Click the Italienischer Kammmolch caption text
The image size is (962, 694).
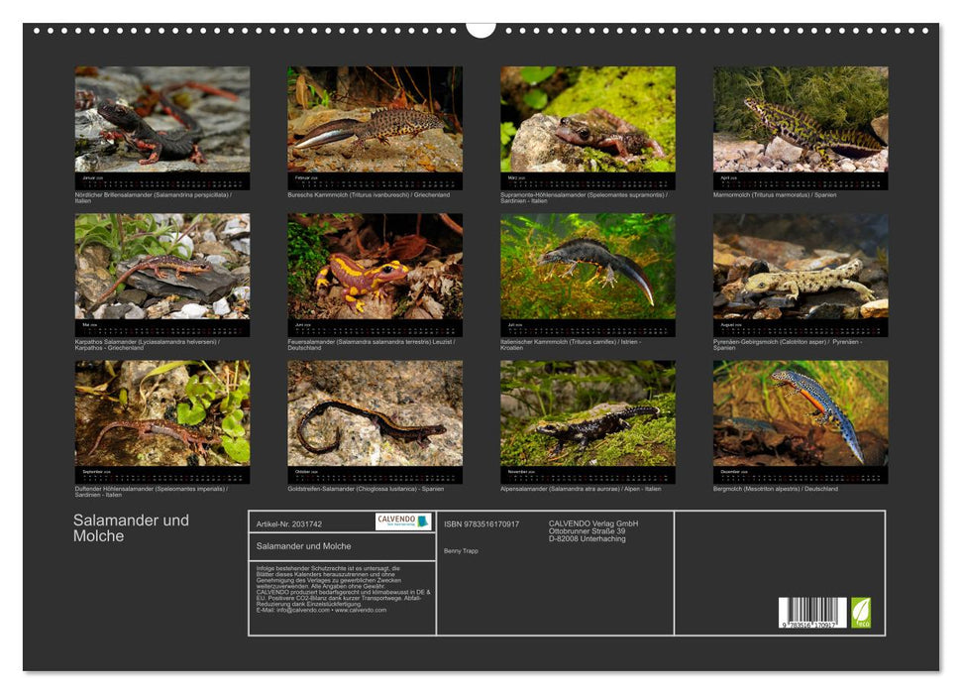click(x=575, y=341)
